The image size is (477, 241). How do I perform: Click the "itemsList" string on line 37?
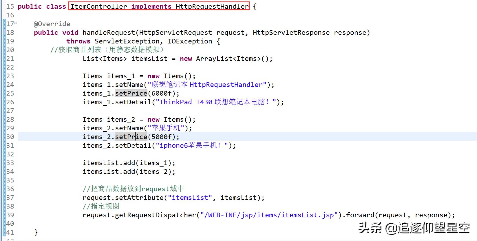[190, 198]
